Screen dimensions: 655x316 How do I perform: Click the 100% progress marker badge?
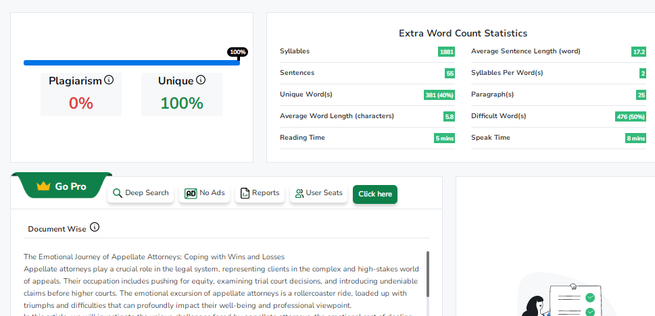[x=238, y=52]
